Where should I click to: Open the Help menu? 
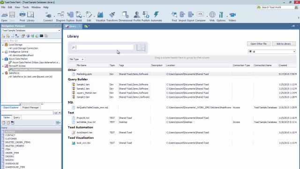46,8
